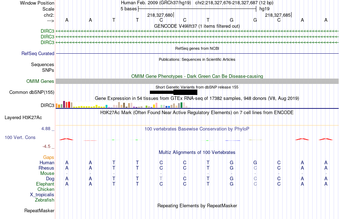Click the Rhesus alignment row label

[x=46, y=168]
